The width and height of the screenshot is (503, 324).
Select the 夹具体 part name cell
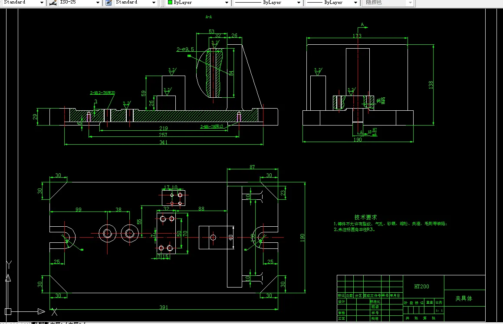pos(464,298)
